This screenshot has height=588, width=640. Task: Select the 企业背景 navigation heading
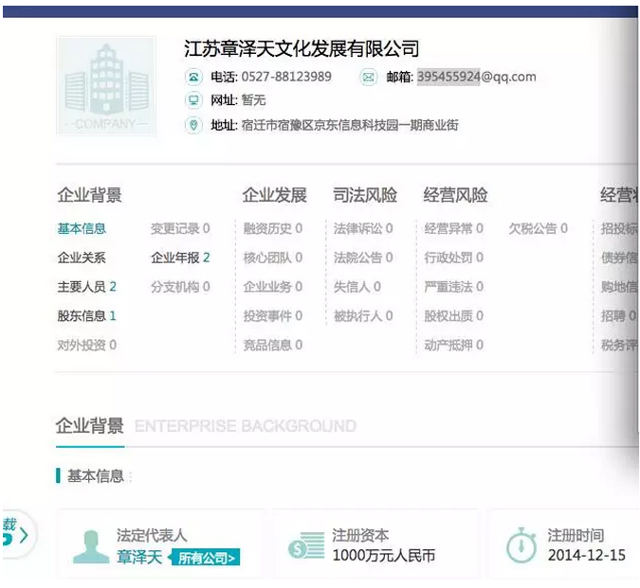(89, 195)
